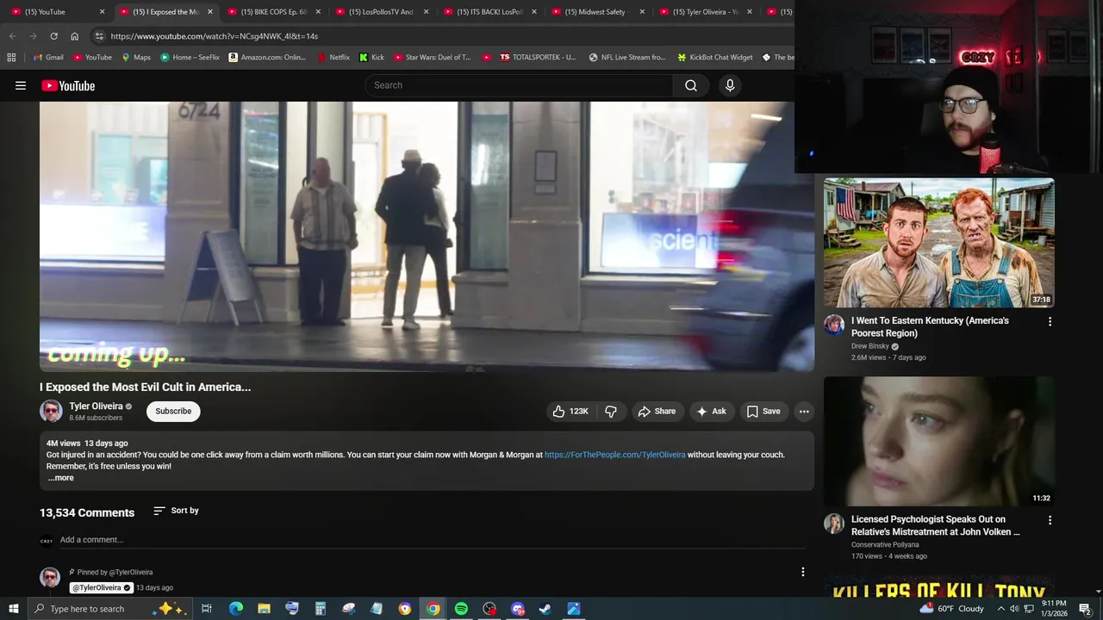Open options for Eastern Kentucky video
The width and height of the screenshot is (1103, 620).
[1050, 321]
